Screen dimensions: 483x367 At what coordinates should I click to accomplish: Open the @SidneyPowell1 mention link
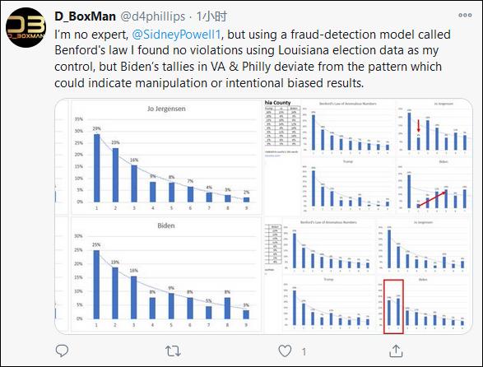point(176,35)
